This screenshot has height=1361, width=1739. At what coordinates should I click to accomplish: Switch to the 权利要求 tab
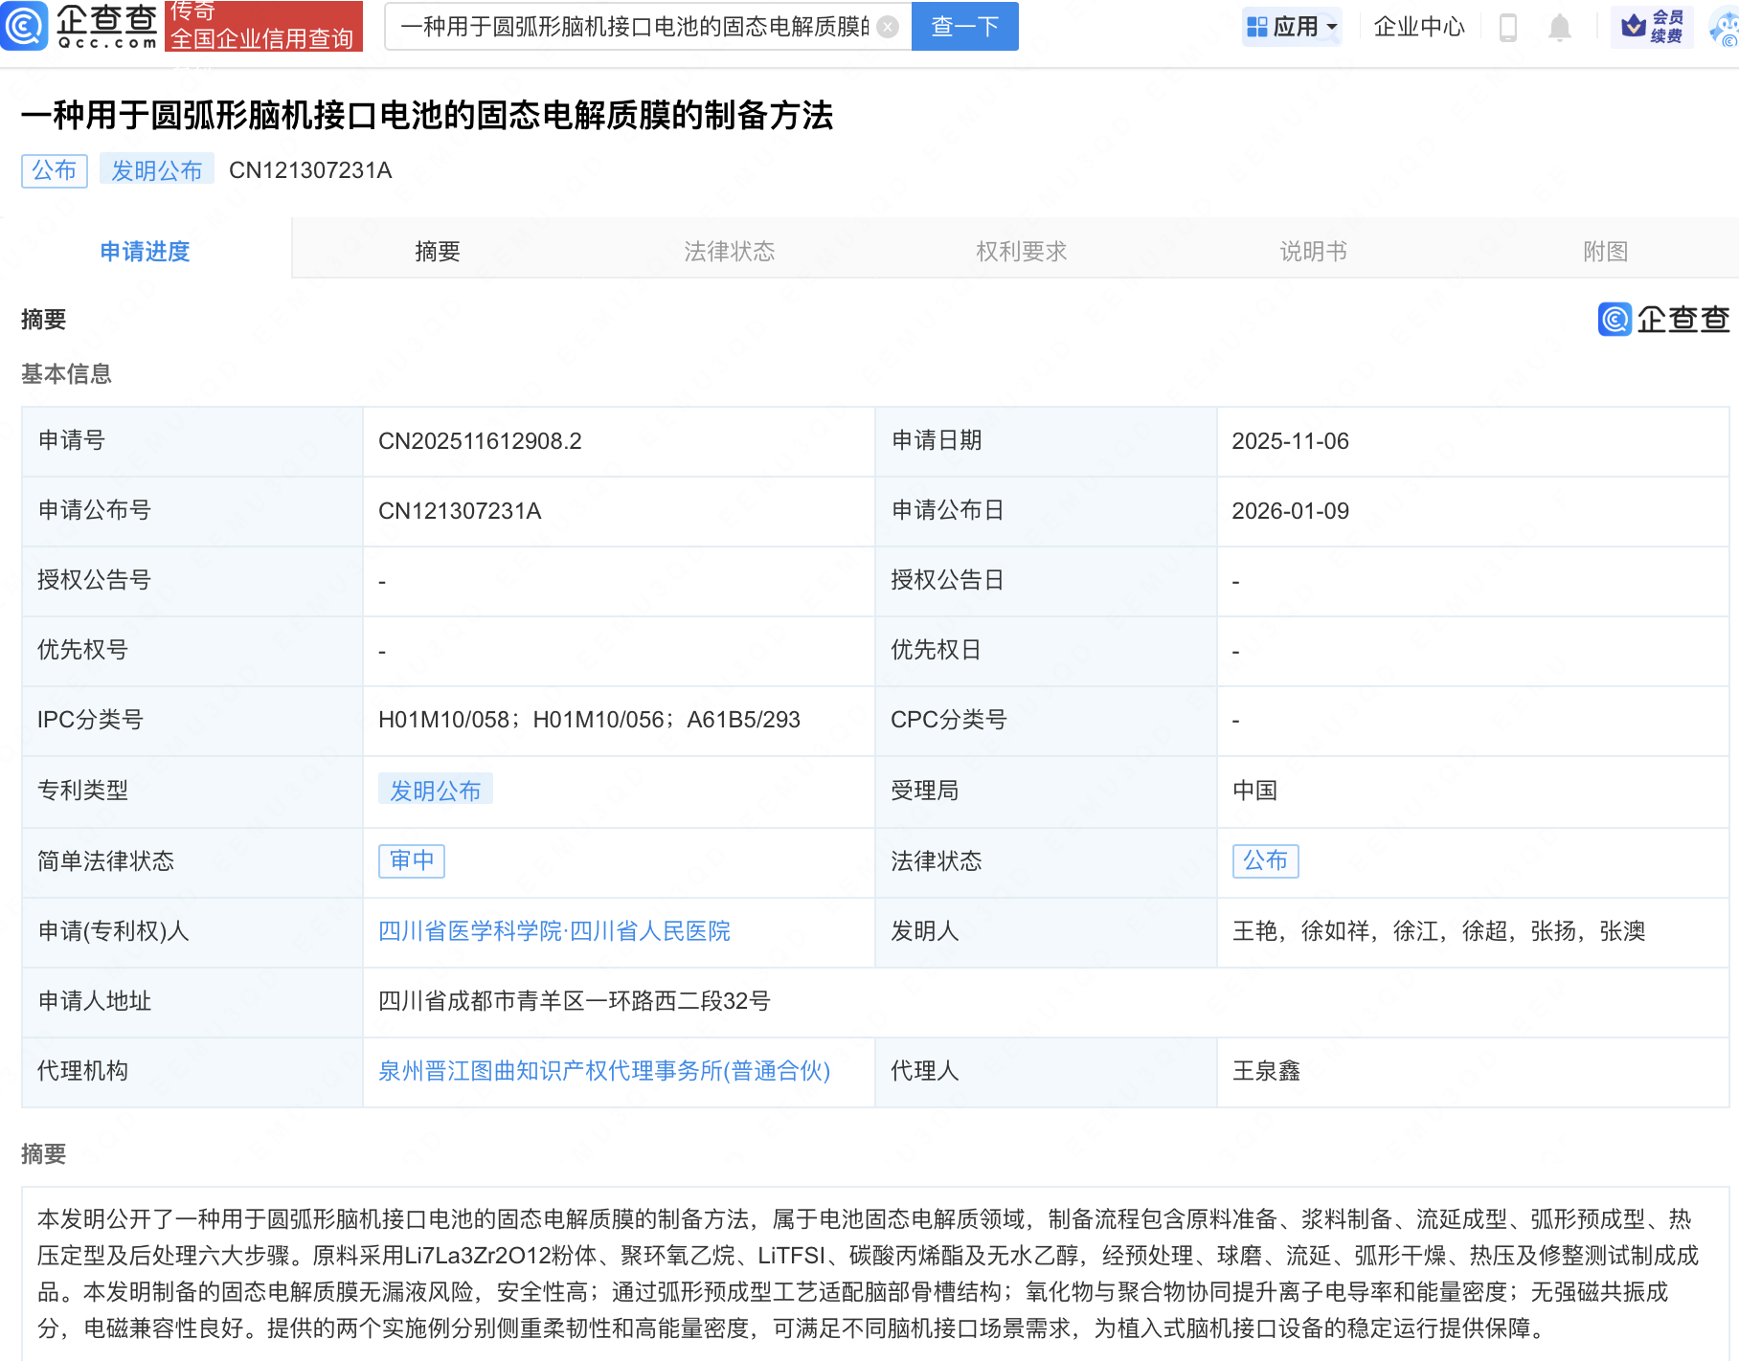point(1021,250)
